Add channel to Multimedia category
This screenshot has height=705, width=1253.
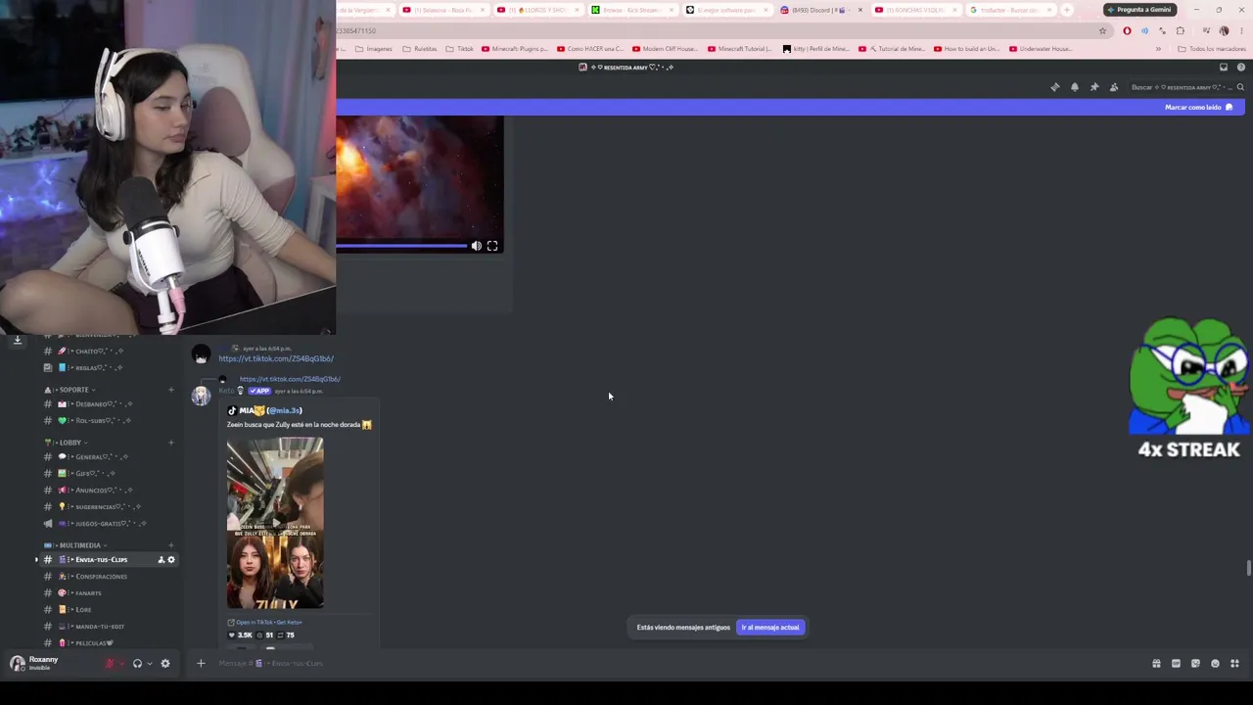[170, 545]
